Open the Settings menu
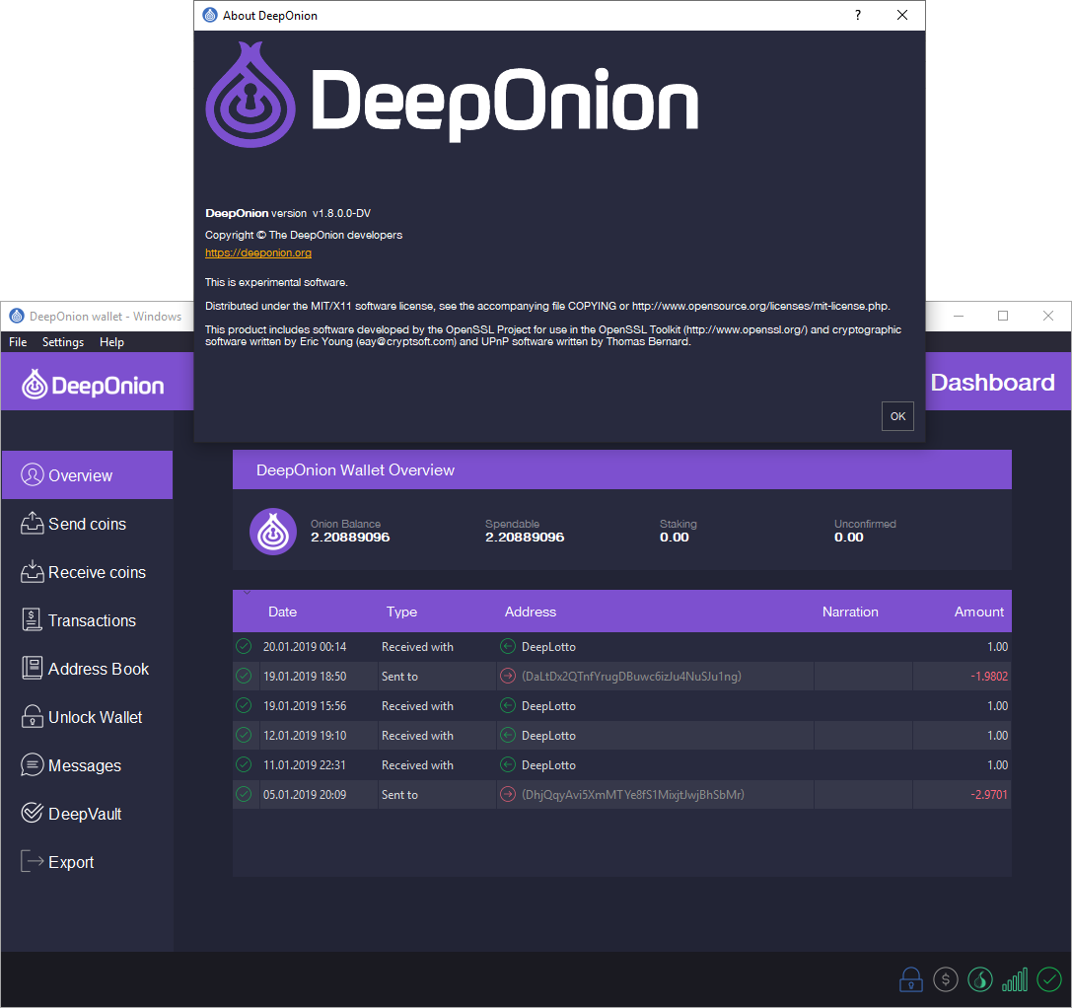The image size is (1072, 1008). (x=63, y=342)
